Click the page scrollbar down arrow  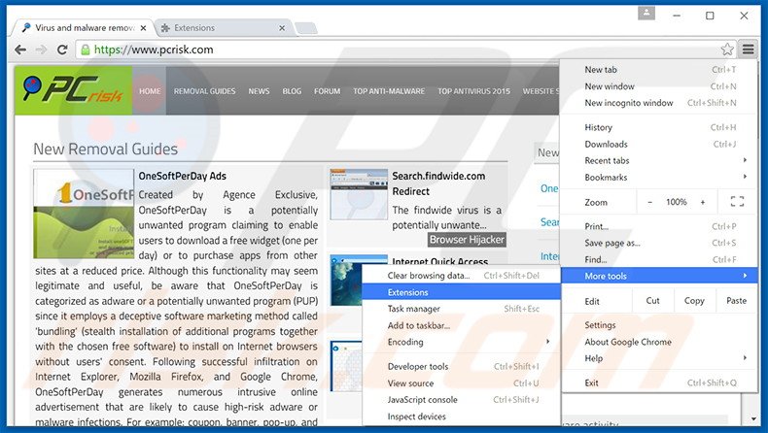coord(753,419)
